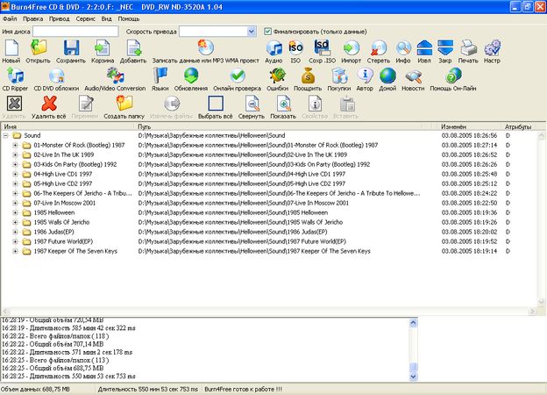
Task: Add files with the Добавить icon
Action: click(x=133, y=48)
